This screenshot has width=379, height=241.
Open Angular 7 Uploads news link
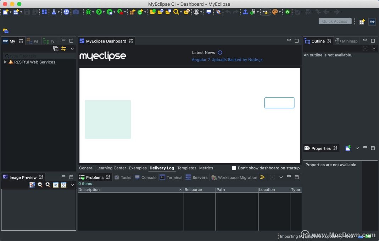coord(227,60)
